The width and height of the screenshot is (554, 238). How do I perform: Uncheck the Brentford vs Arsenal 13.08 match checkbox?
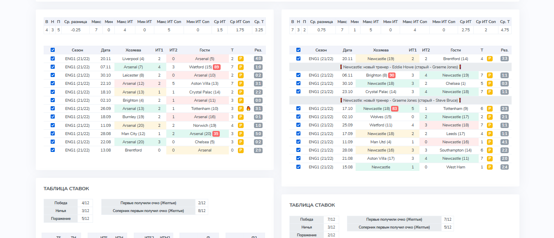pos(53,150)
